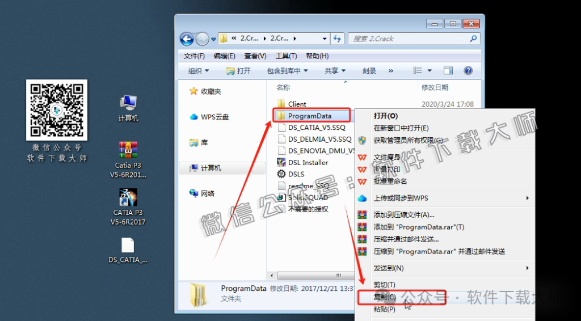Choose 添加到 "ProgramData.rar"(T)
This screenshot has width=581, height=321.
(x=419, y=227)
